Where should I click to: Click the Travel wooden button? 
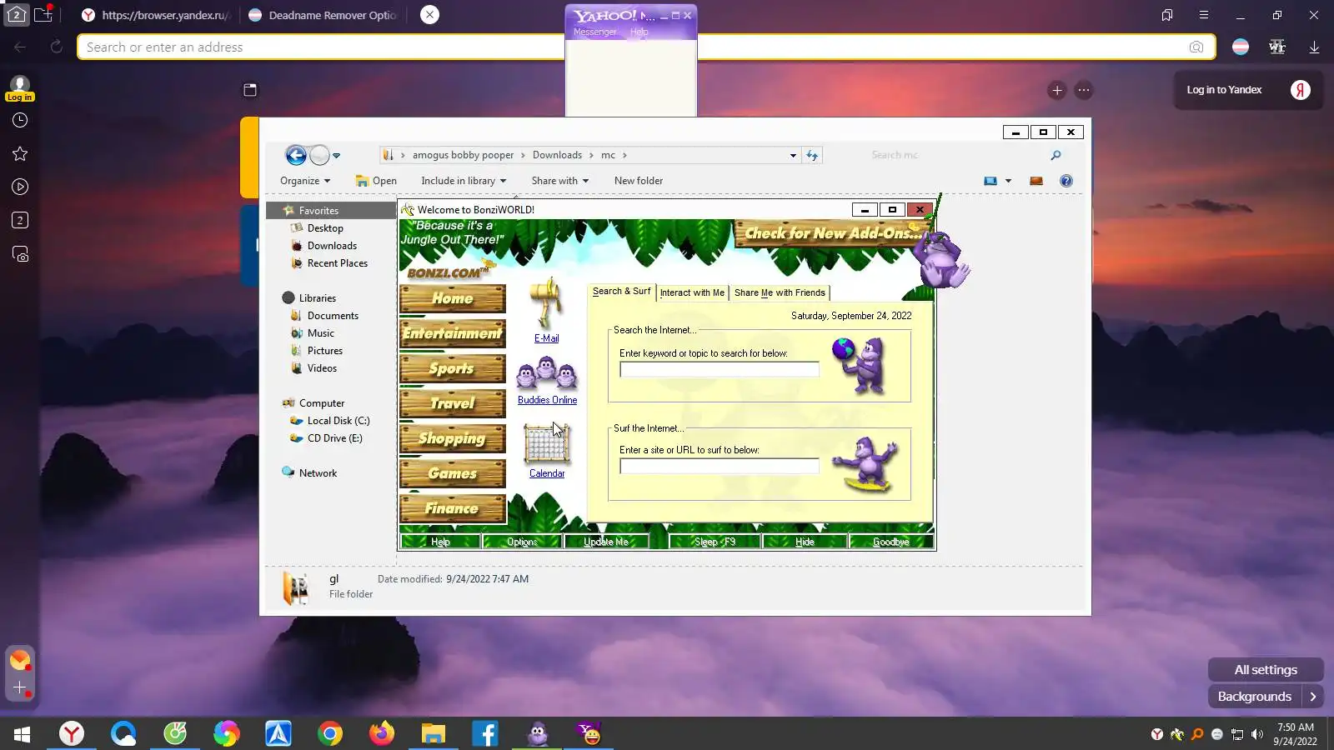pos(453,403)
